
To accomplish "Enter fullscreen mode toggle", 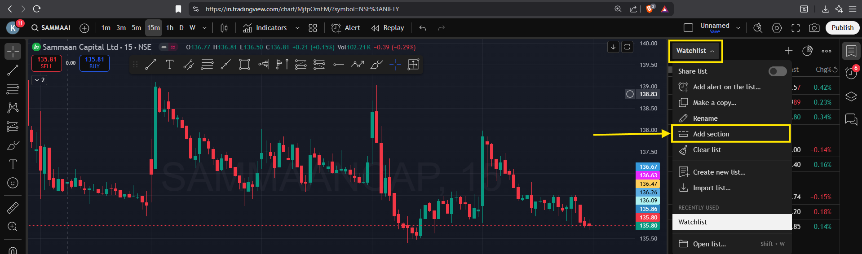I will [x=796, y=28].
